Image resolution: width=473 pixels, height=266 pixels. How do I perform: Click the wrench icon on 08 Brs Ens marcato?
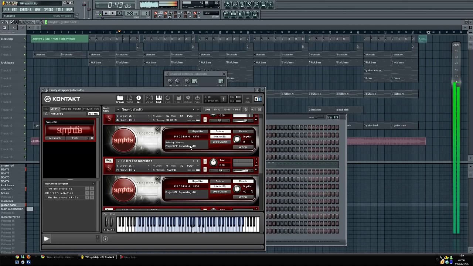[x=109, y=161]
